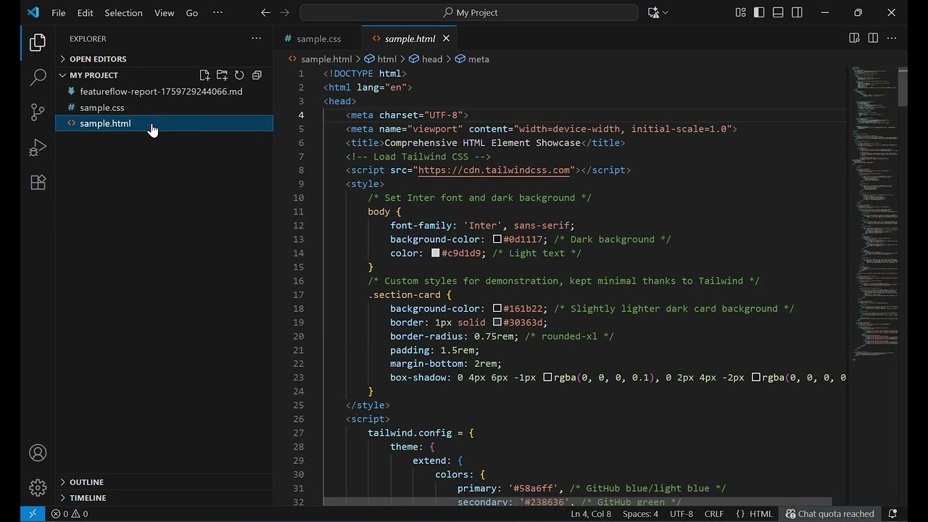Toggle the Secondary Side Bar

(x=797, y=12)
